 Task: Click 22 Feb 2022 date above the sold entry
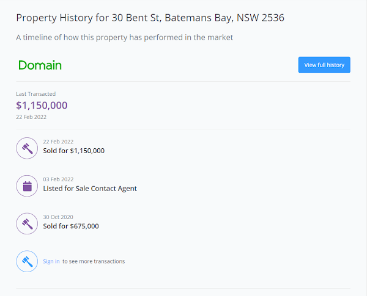(58, 142)
